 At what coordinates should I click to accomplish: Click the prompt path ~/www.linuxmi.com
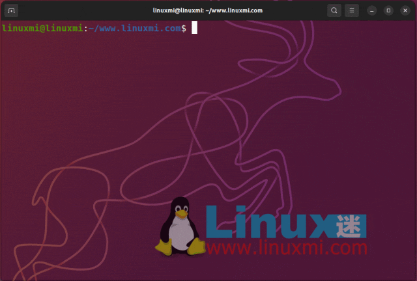(x=135, y=28)
